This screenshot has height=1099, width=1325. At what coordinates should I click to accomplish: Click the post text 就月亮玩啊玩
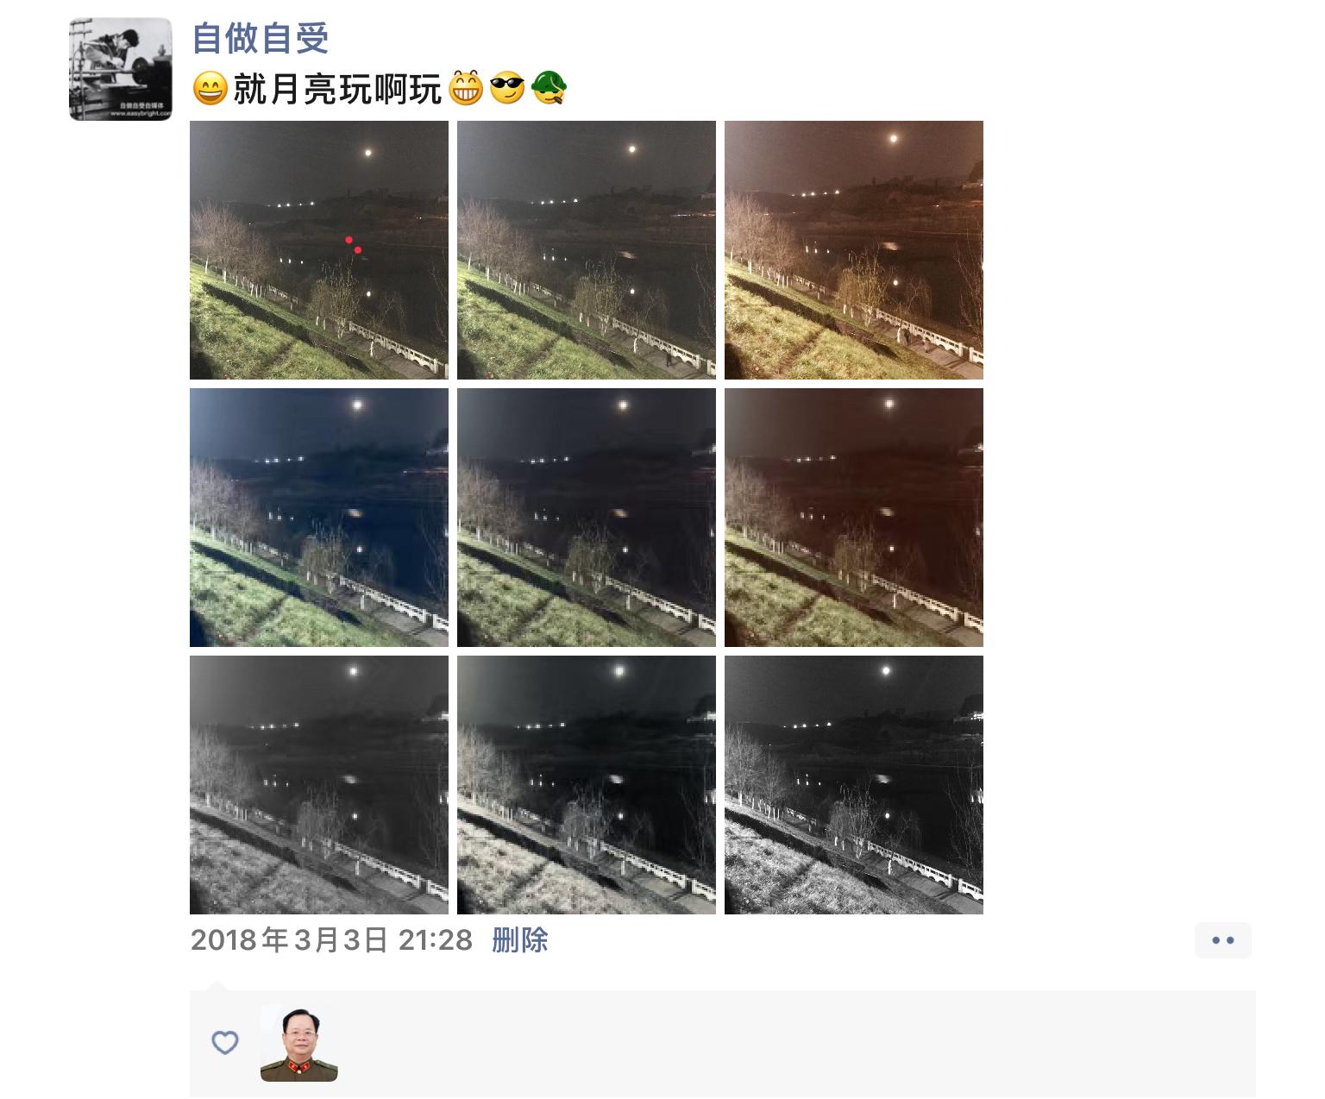pos(337,89)
